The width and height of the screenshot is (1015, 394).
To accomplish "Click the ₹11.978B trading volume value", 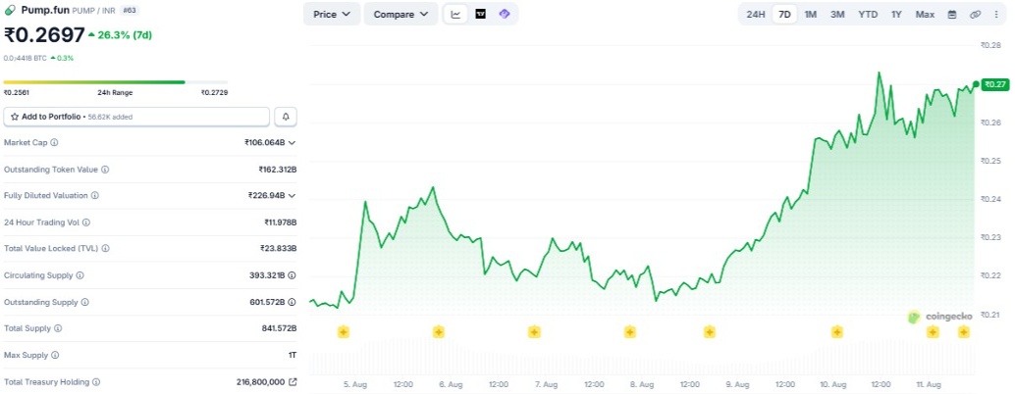I will click(280, 222).
